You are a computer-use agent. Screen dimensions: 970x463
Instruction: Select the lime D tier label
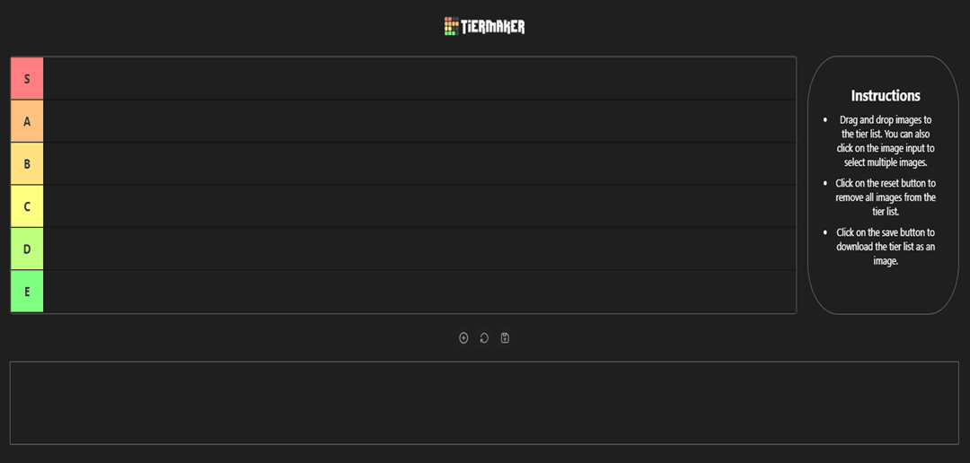click(27, 249)
